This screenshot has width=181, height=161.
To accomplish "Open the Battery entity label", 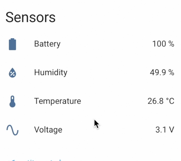I will (x=47, y=44).
